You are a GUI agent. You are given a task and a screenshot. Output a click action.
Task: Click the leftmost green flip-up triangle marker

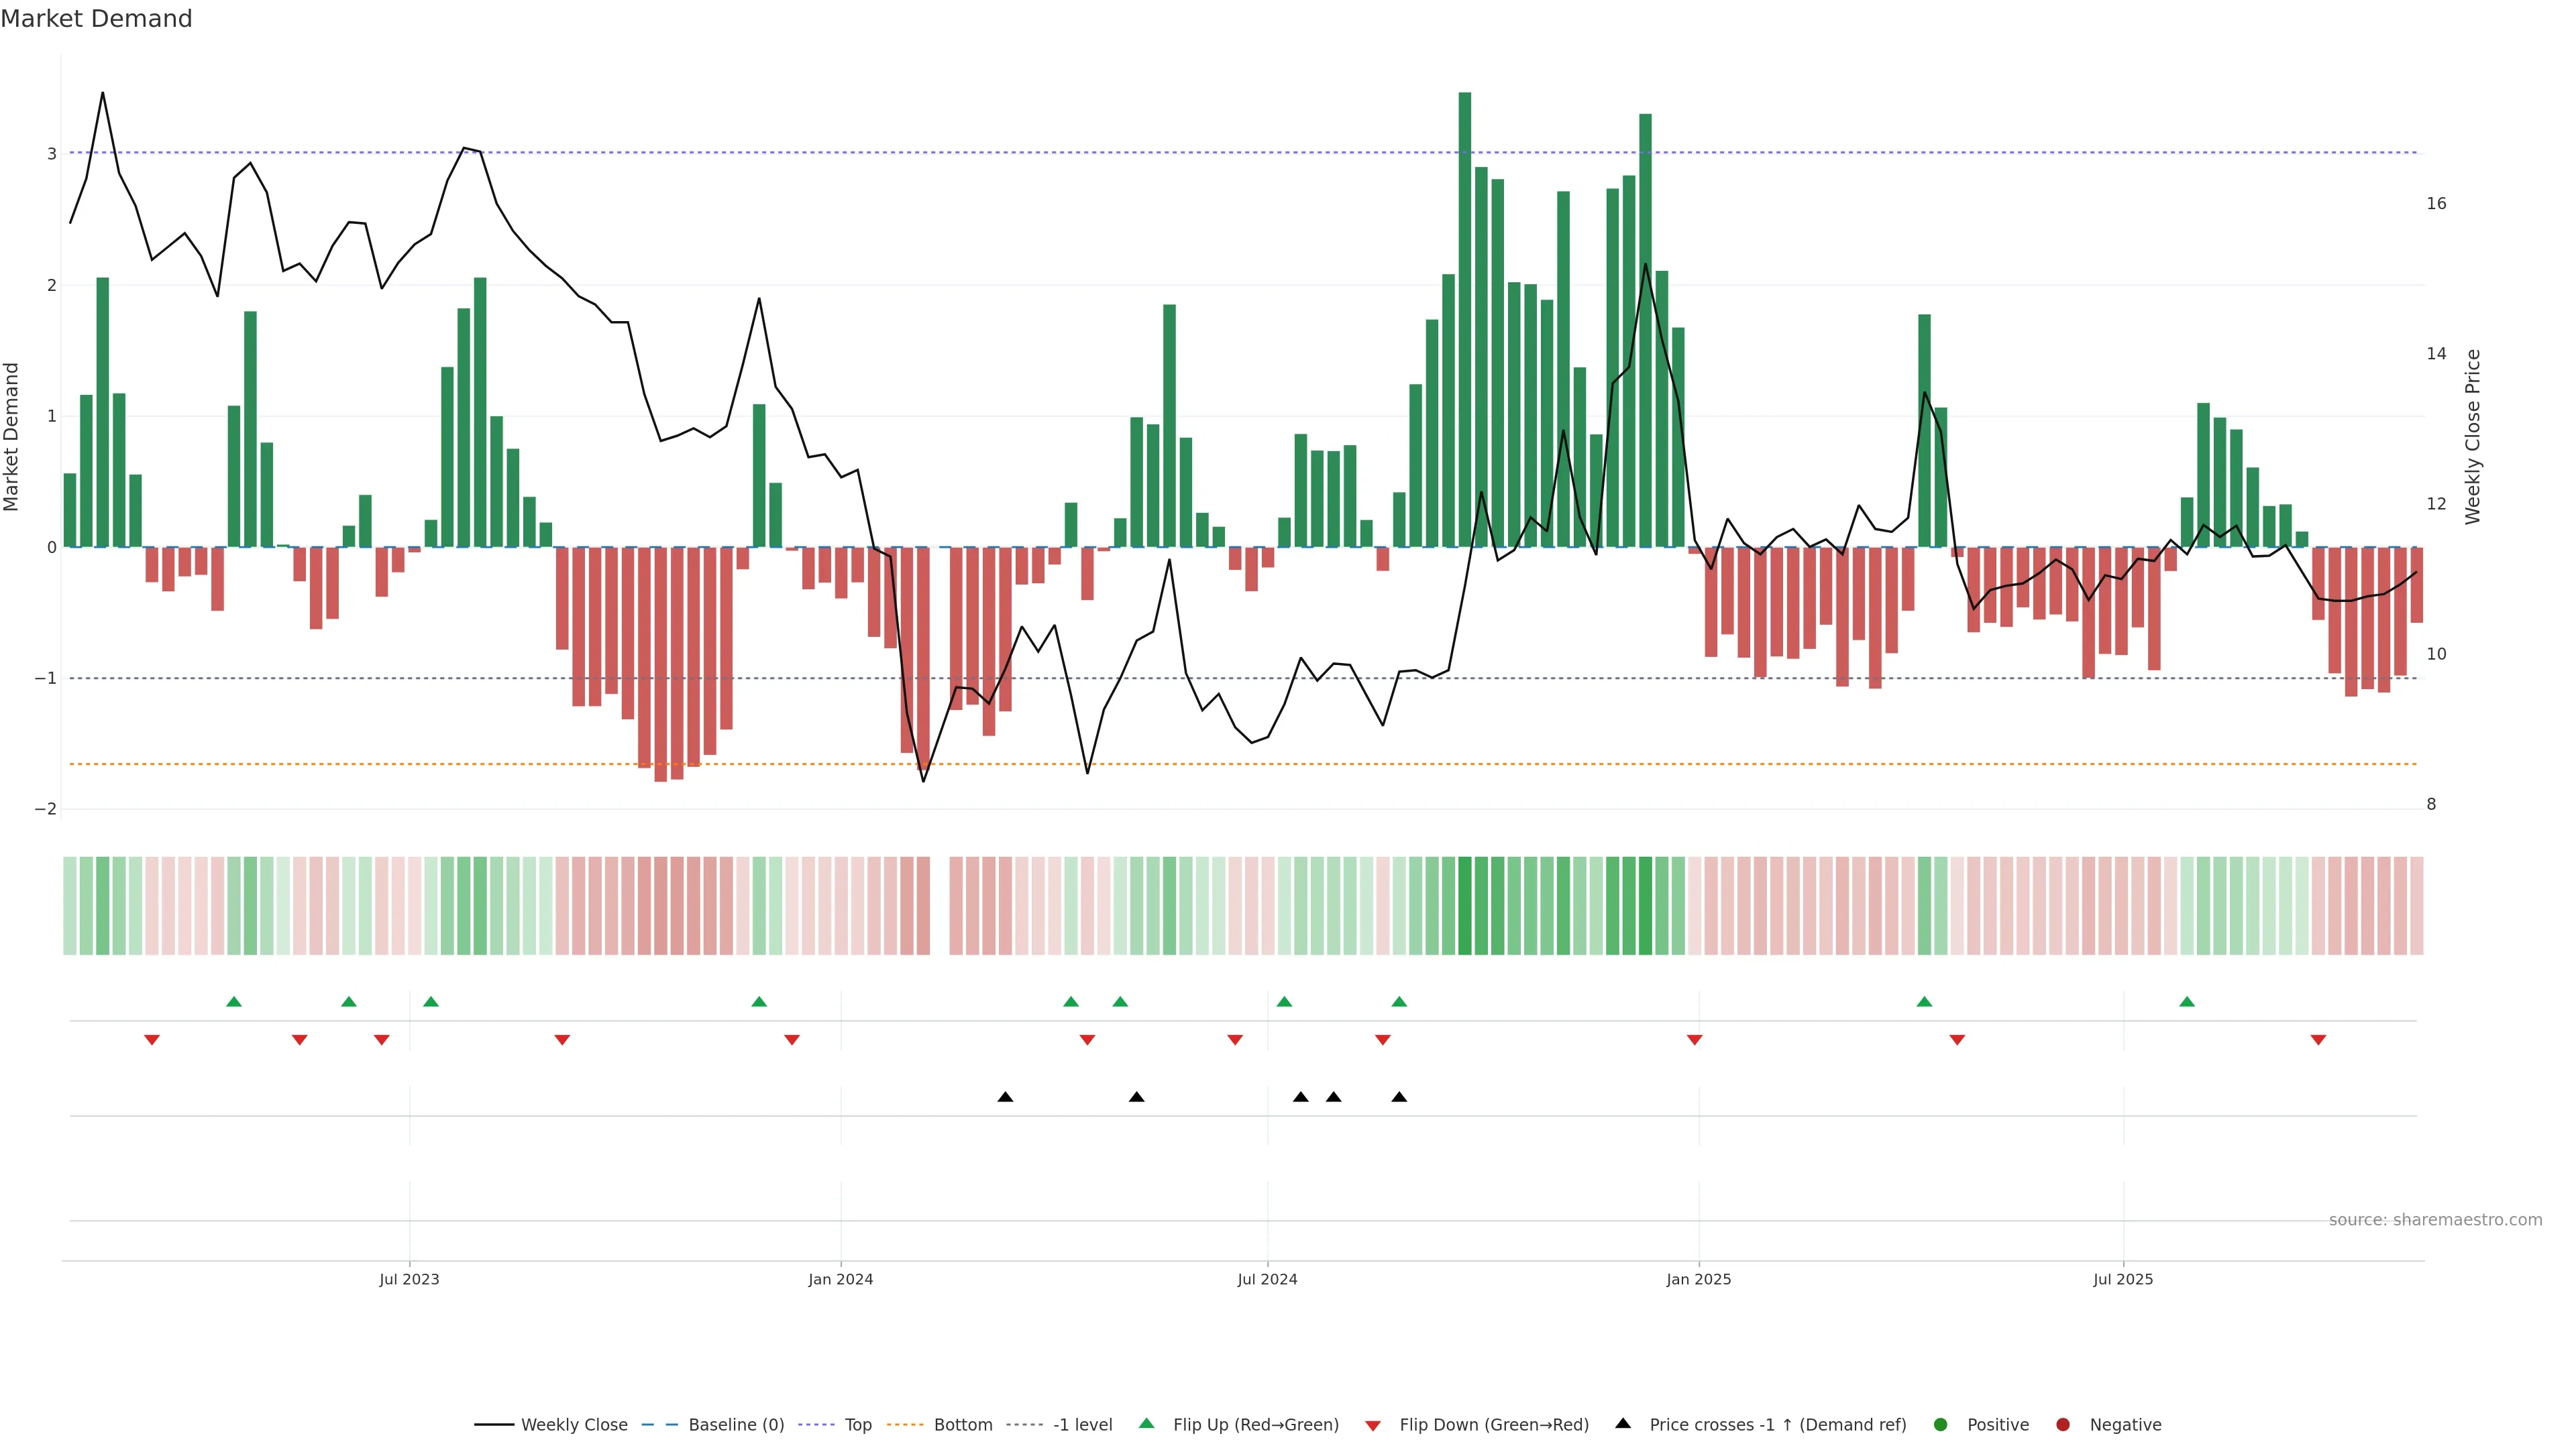tap(234, 1002)
